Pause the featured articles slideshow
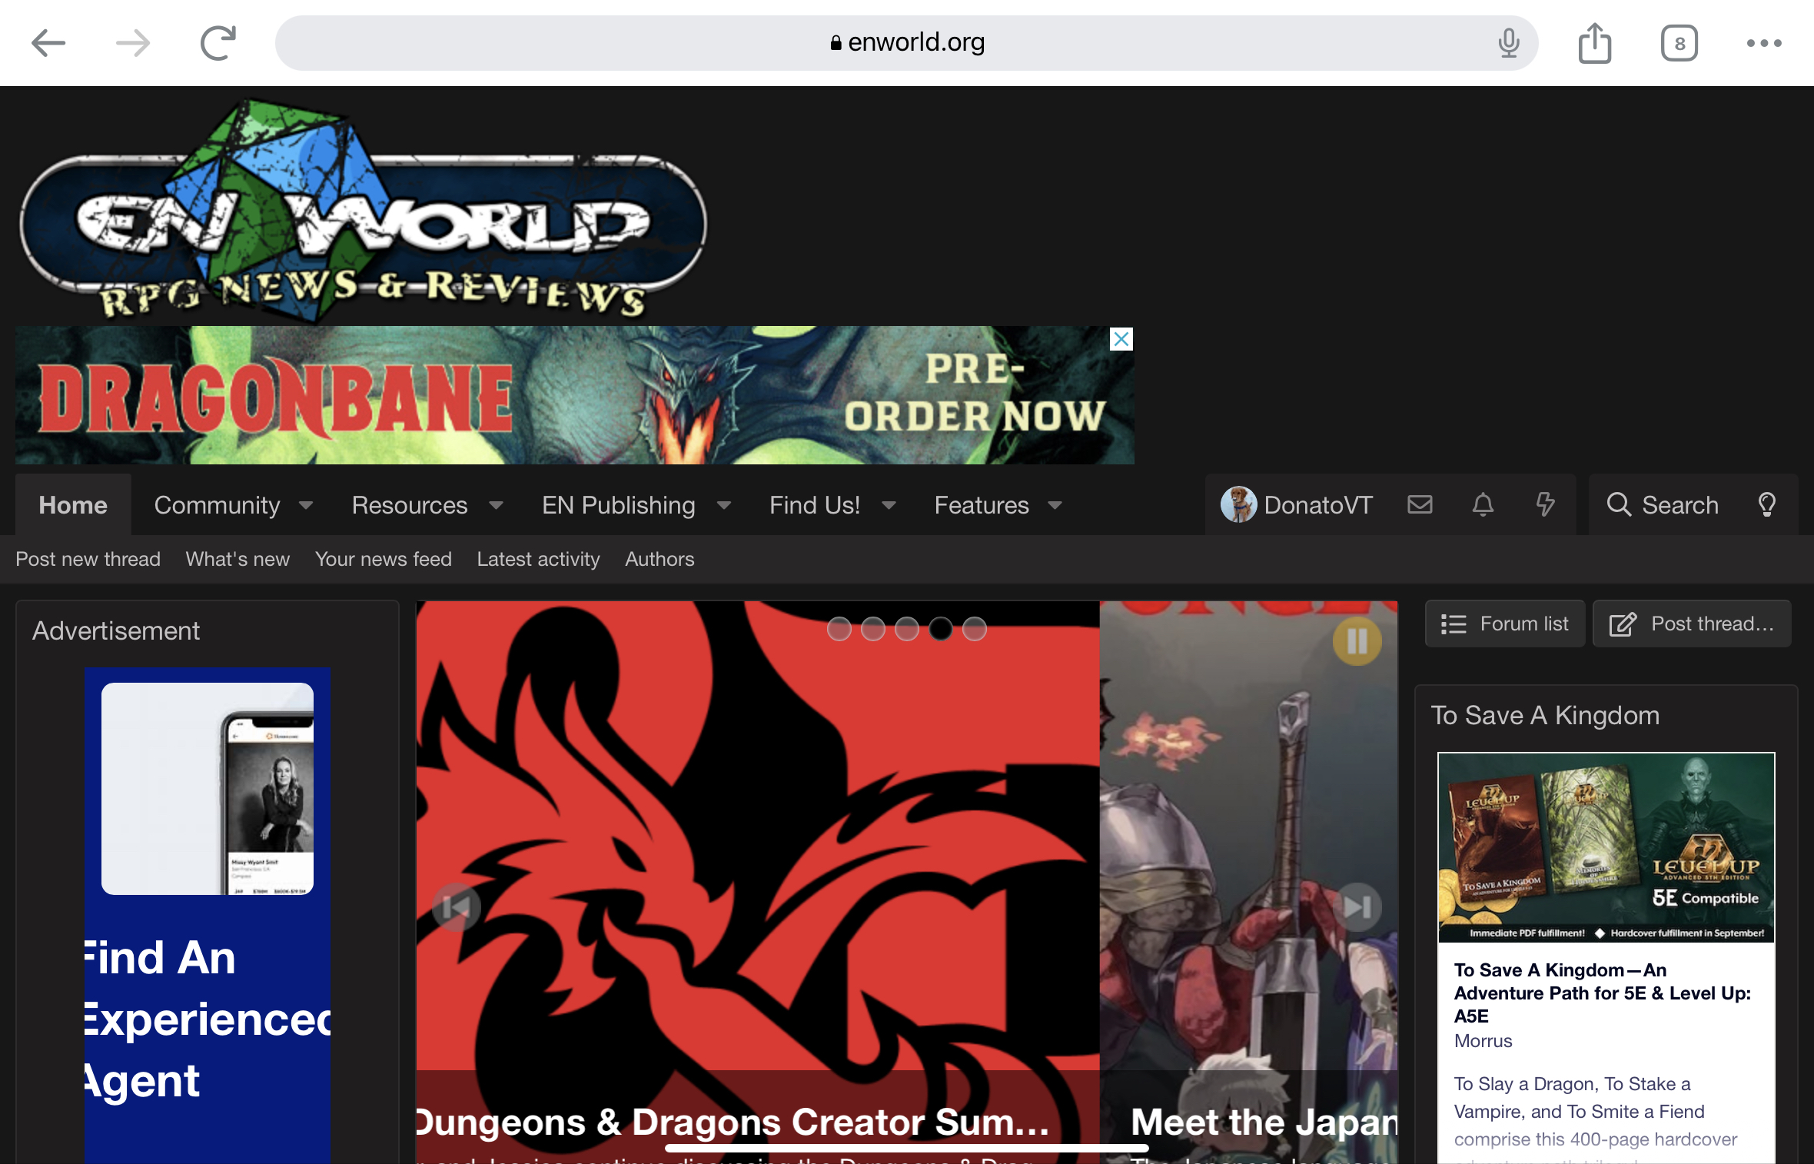This screenshot has height=1164, width=1814. click(1357, 641)
